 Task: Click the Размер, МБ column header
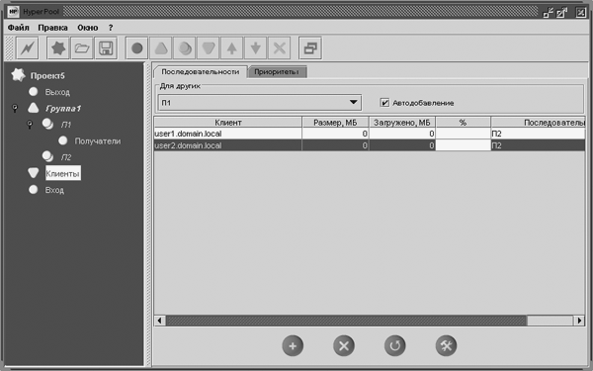pyautogui.click(x=335, y=123)
